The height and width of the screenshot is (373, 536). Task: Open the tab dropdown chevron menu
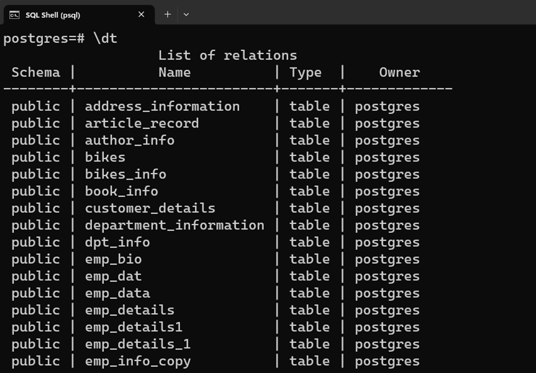click(x=186, y=15)
